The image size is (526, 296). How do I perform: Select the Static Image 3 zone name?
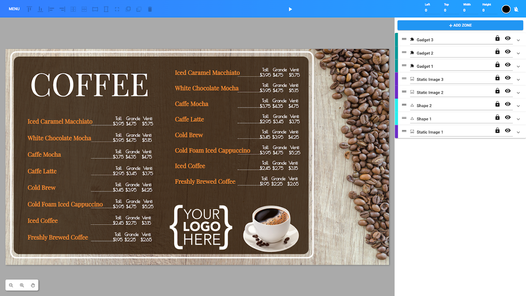coord(430,80)
